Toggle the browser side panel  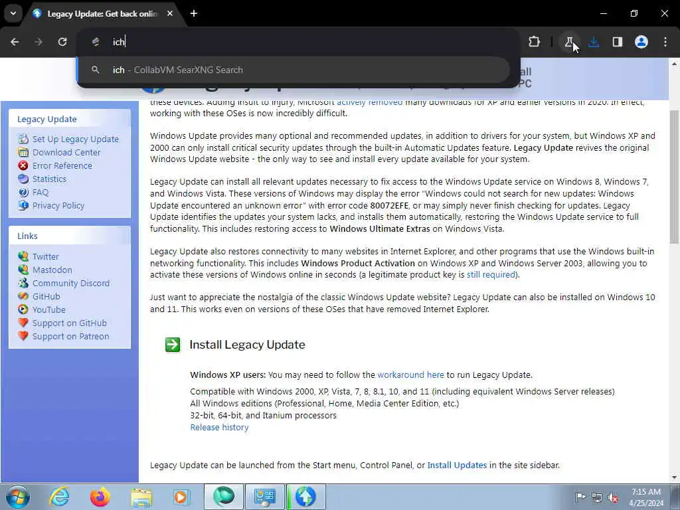[x=617, y=42]
